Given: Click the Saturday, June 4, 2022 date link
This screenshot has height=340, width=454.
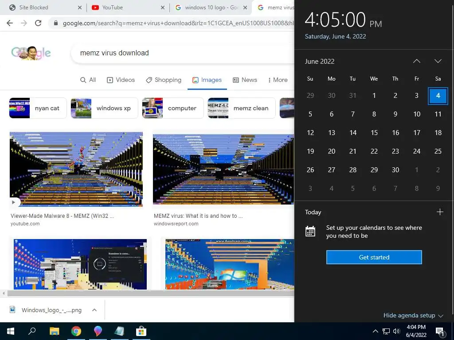Looking at the screenshot, I should click(x=335, y=36).
